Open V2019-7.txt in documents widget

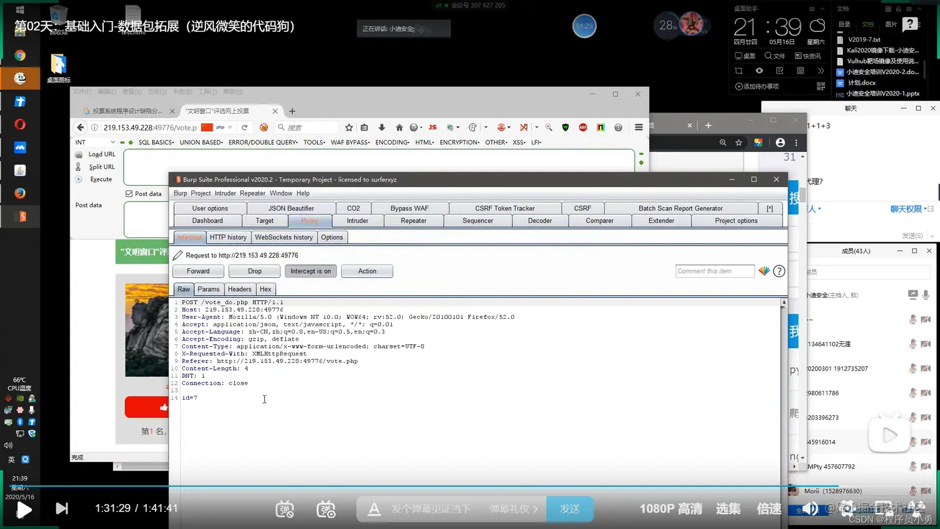[864, 39]
